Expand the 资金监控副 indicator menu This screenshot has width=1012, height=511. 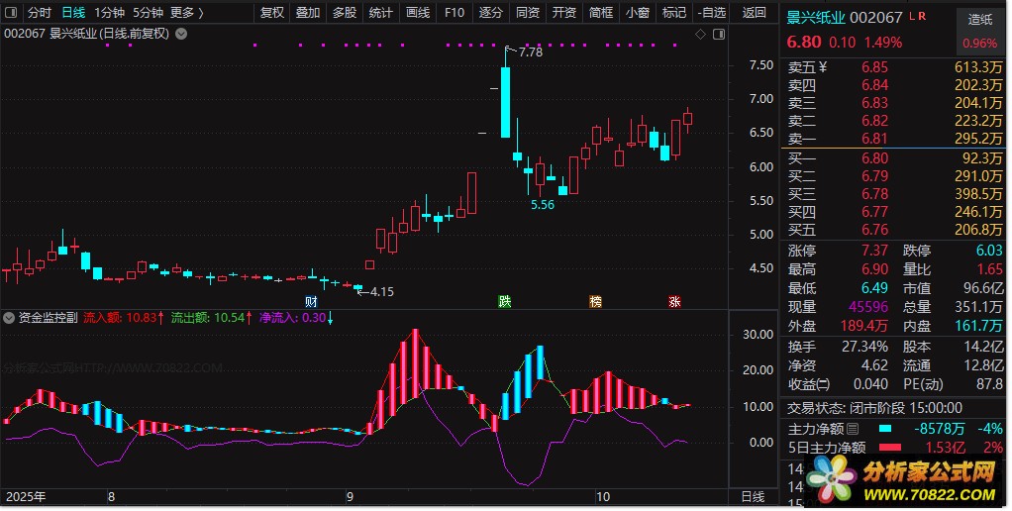pyautogui.click(x=9, y=318)
